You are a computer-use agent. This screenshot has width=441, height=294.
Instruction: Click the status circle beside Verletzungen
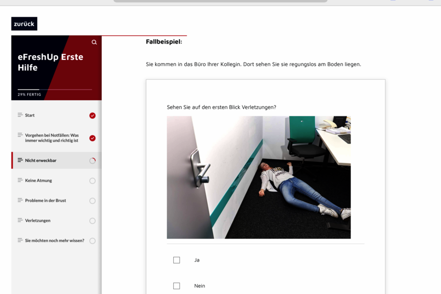(x=92, y=220)
